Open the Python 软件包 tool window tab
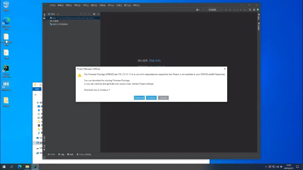The image size is (303, 170). (84, 154)
